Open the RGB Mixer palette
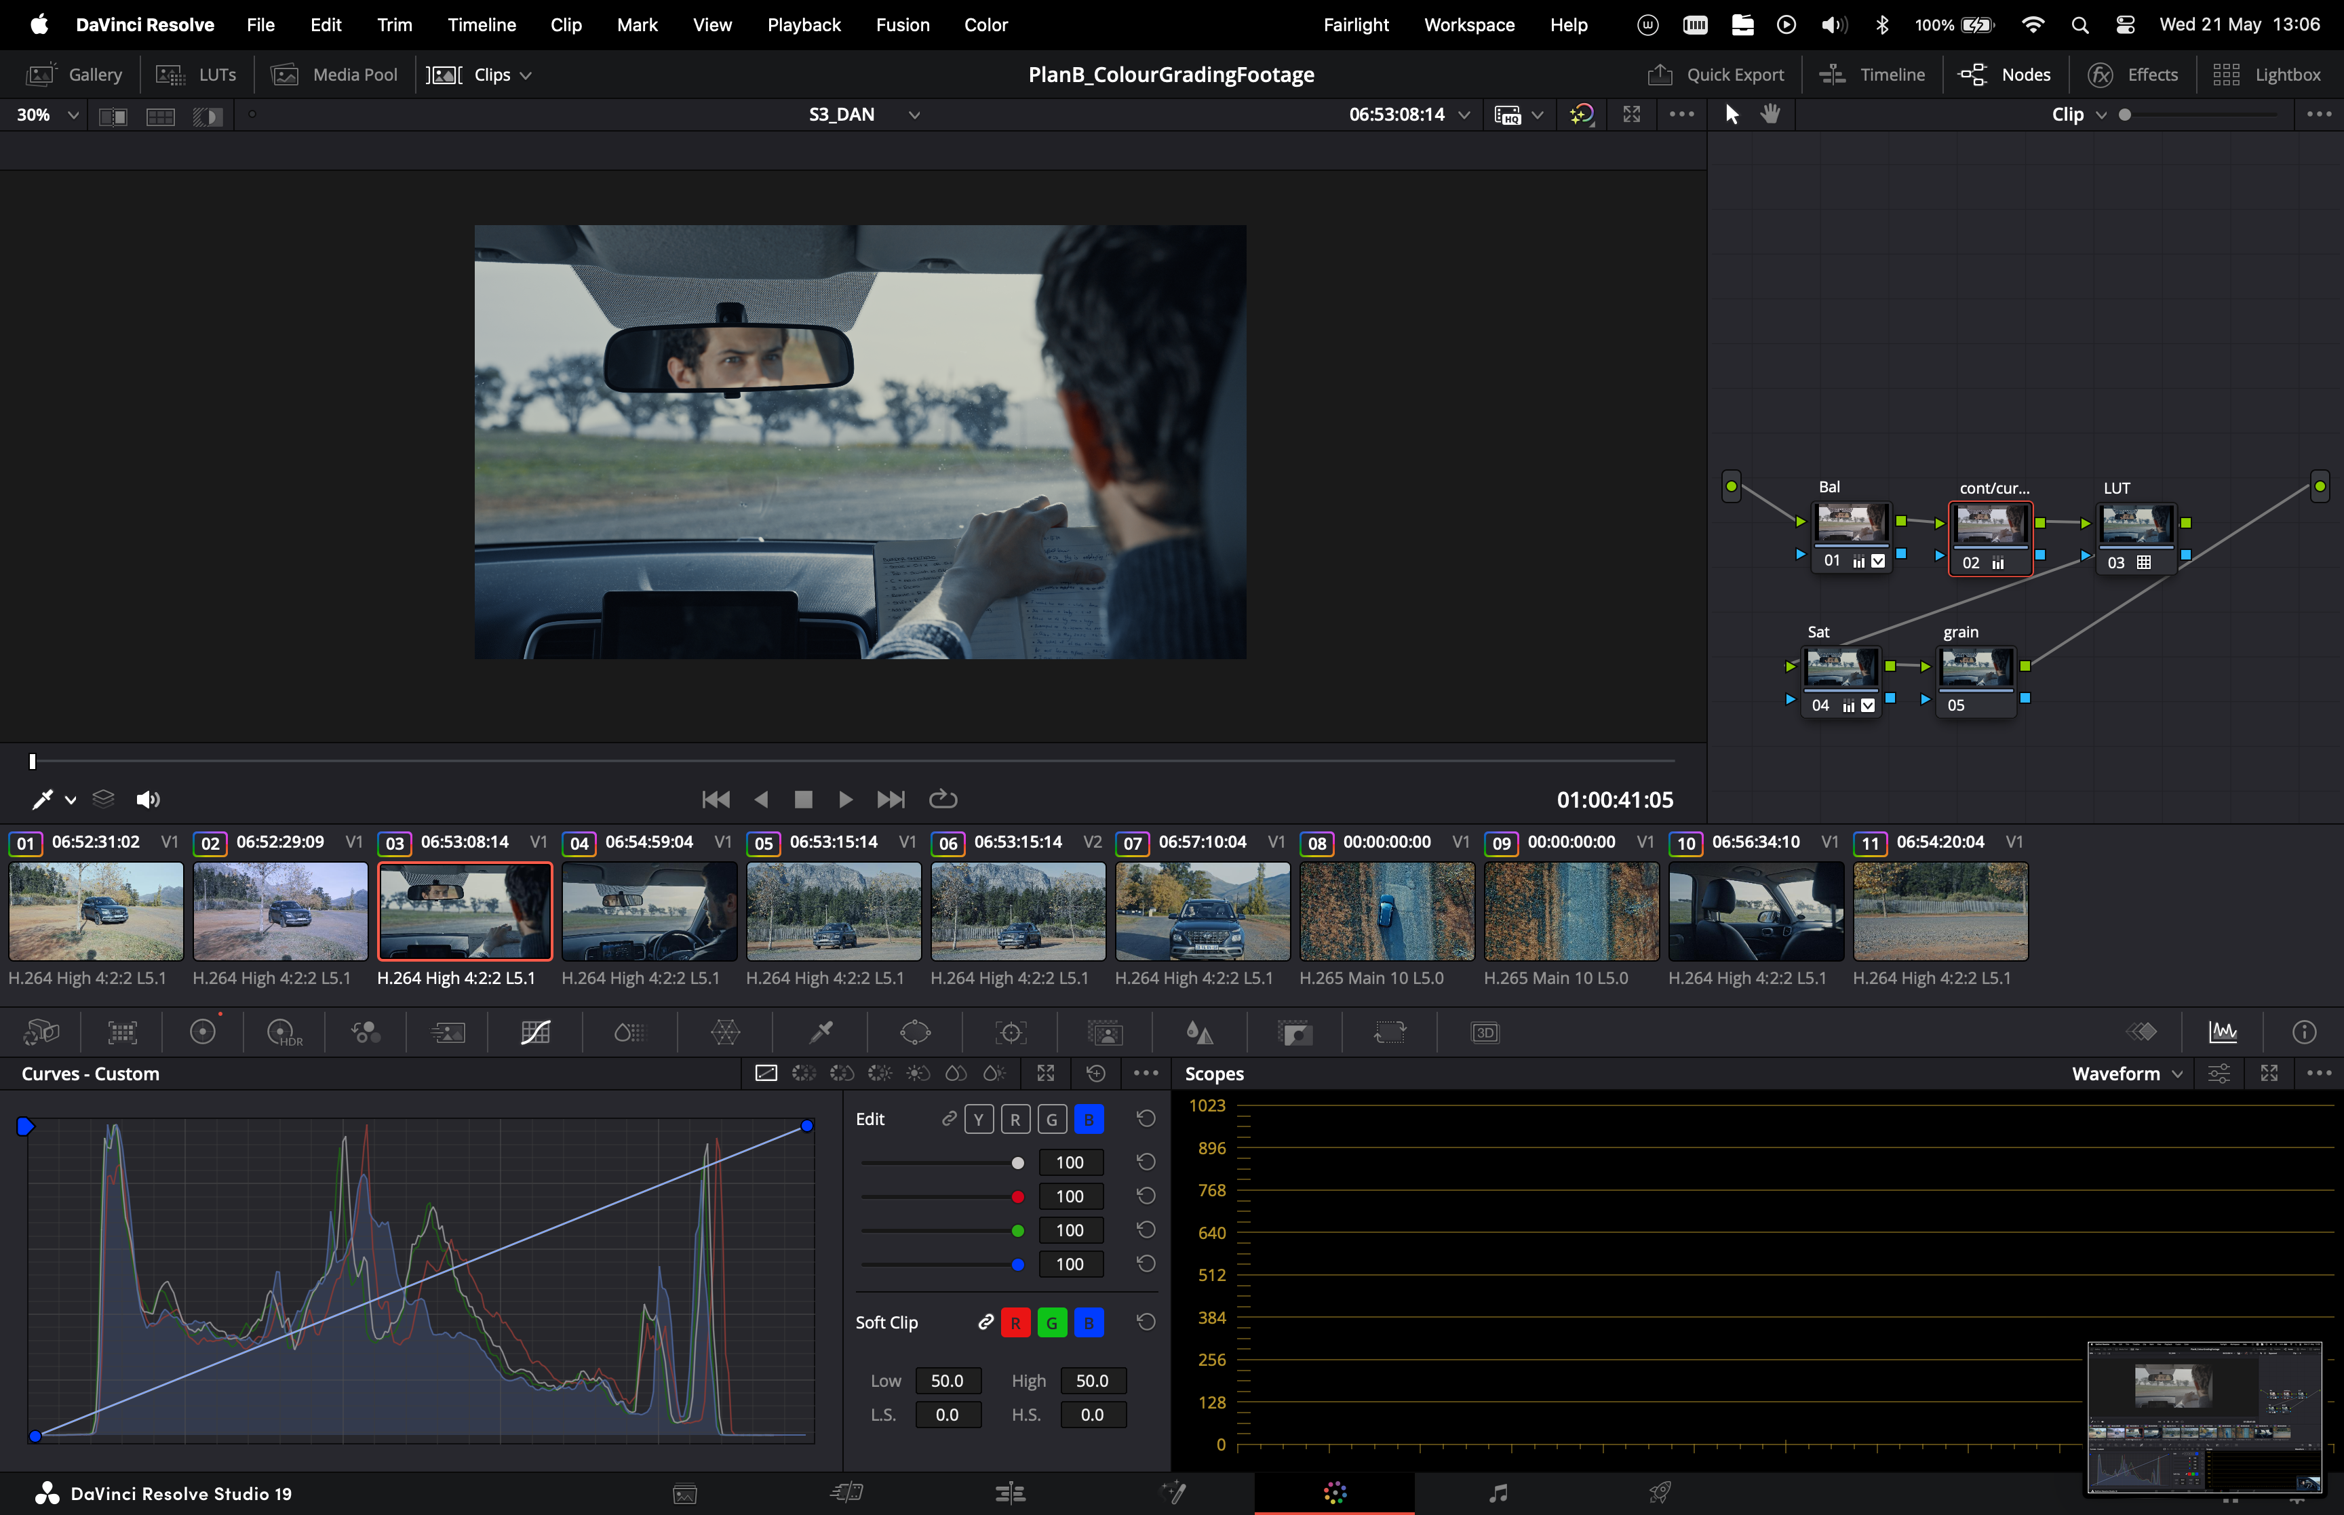Image resolution: width=2344 pixels, height=1515 pixels. (x=366, y=1032)
